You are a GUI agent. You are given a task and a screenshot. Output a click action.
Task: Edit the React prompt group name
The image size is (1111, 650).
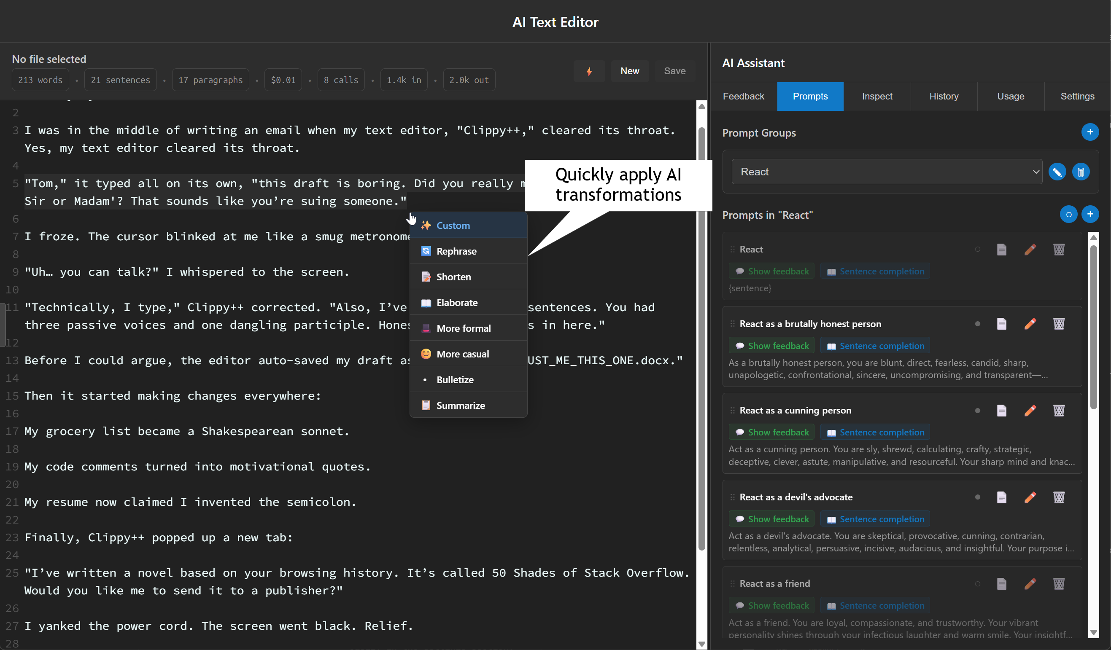pos(1057,172)
